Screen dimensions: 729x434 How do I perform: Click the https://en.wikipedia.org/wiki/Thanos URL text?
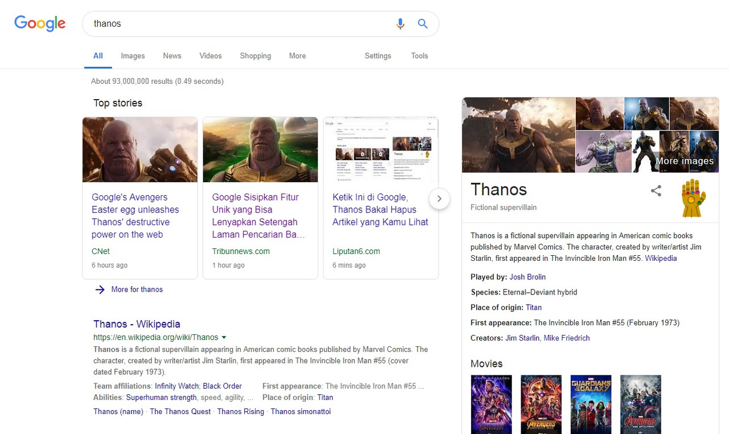pyautogui.click(x=156, y=337)
